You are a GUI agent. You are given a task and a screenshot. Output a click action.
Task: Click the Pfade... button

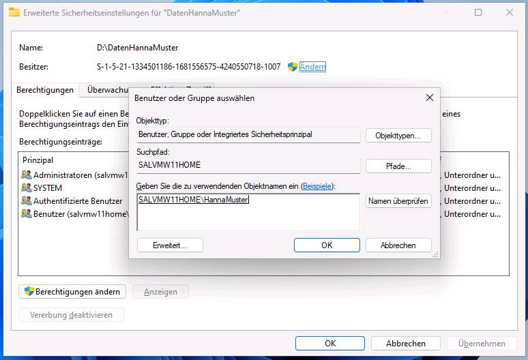coord(398,166)
